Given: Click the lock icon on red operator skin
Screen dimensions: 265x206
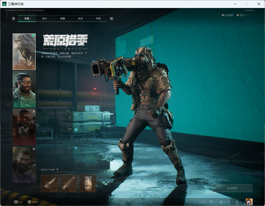Looking at the screenshot, I should click(x=34, y=111).
